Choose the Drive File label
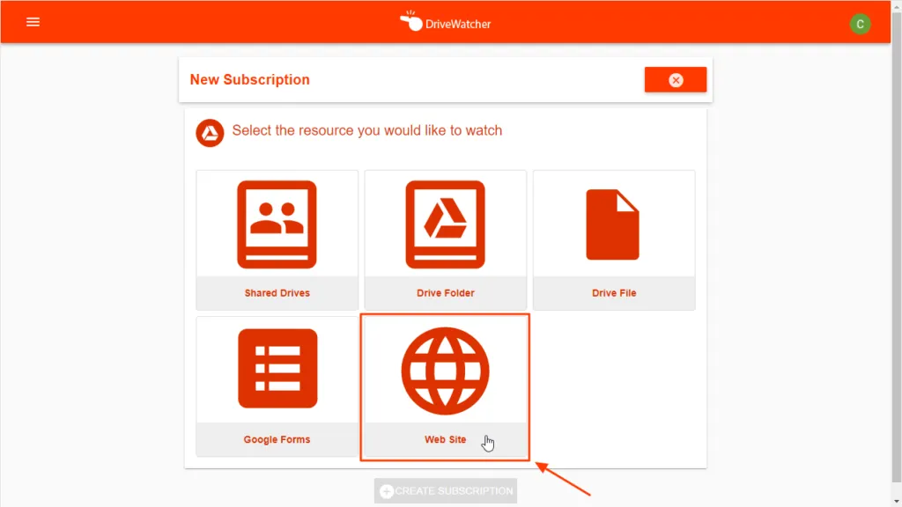The width and height of the screenshot is (902, 507). click(x=614, y=292)
